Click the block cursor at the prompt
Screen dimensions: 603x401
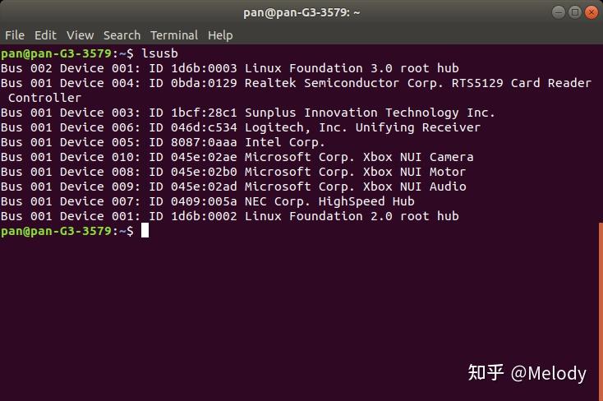point(145,231)
